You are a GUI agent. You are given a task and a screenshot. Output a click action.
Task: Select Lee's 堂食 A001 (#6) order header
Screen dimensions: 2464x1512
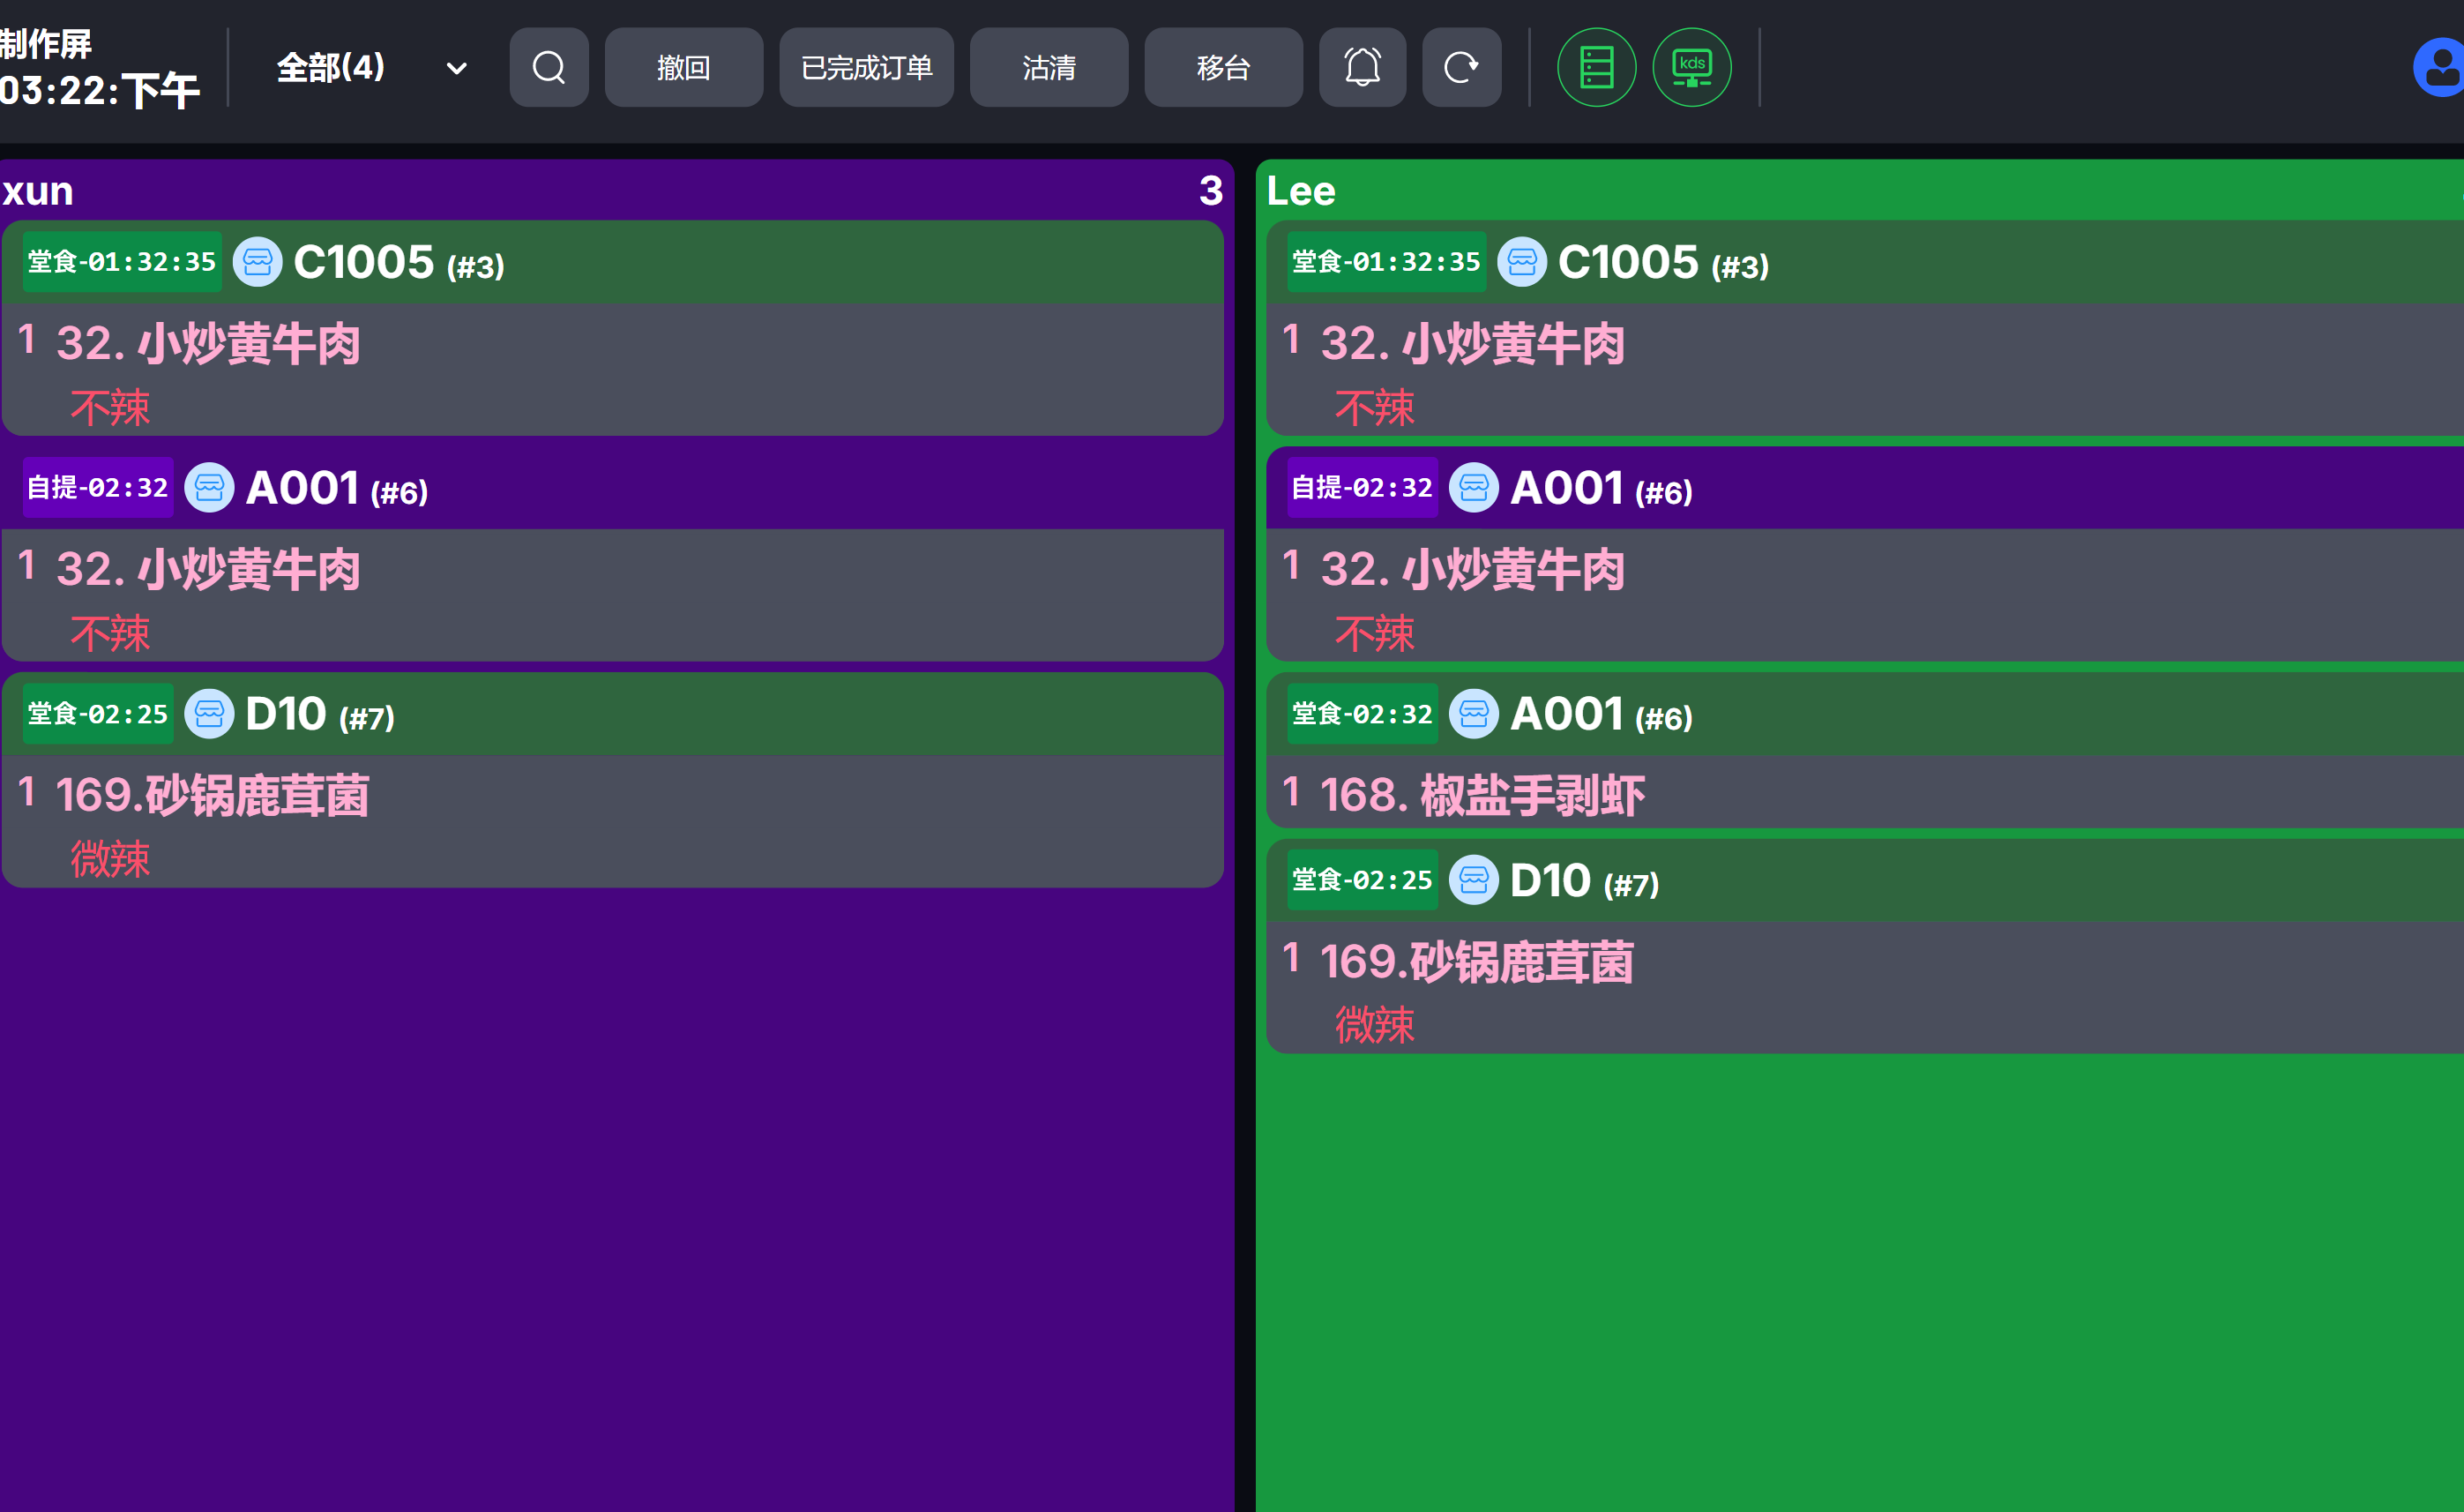coord(1865,714)
